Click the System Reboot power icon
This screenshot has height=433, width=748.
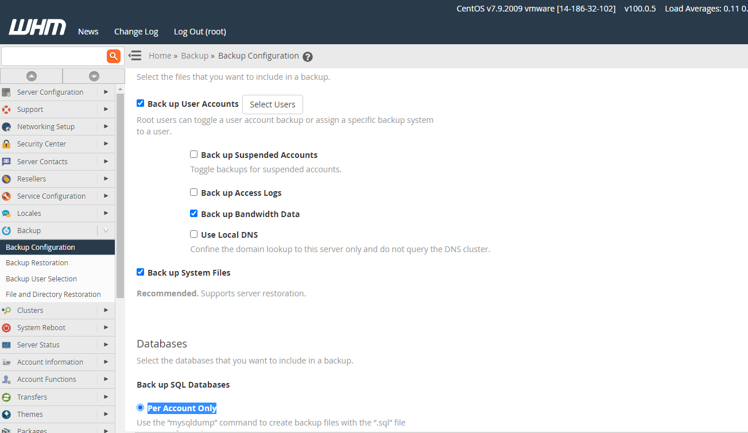click(x=6, y=328)
